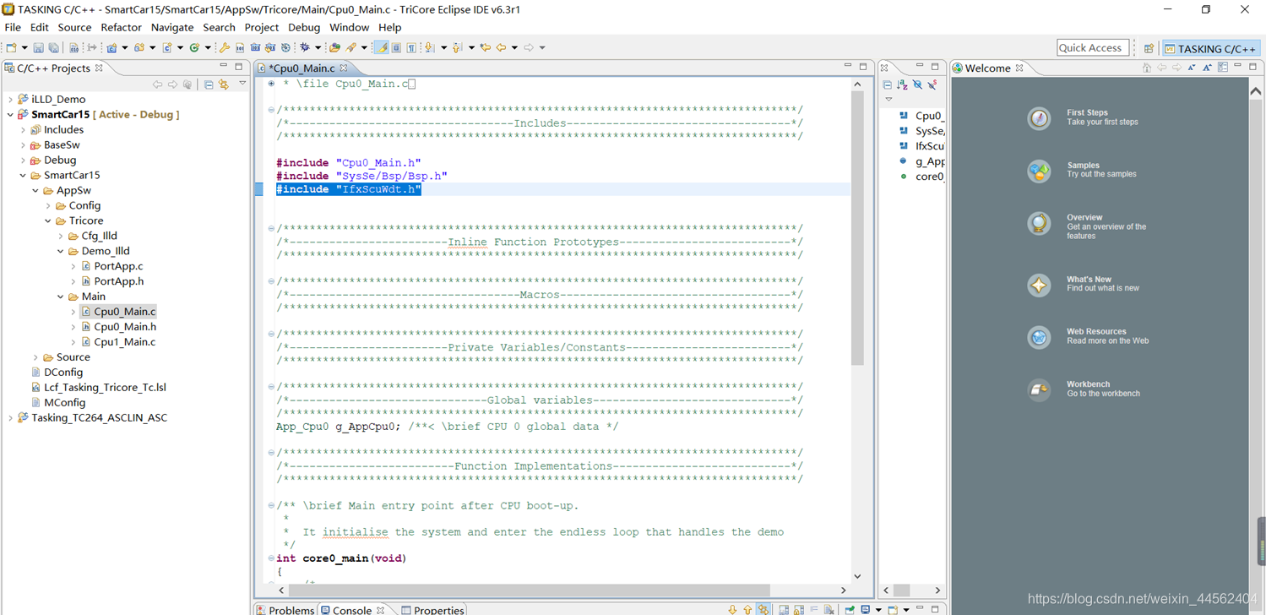The height and width of the screenshot is (615, 1266).
Task: Open the Window menu
Action: tap(349, 28)
